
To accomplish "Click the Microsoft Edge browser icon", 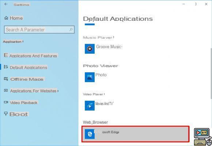I will [x=90, y=134].
